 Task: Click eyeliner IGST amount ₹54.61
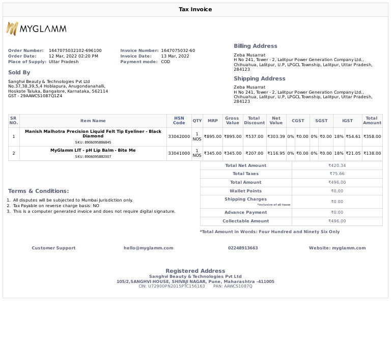click(x=353, y=136)
